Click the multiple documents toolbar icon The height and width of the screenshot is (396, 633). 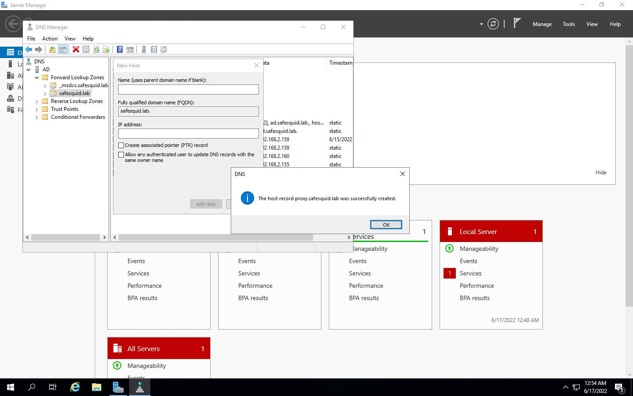point(164,49)
